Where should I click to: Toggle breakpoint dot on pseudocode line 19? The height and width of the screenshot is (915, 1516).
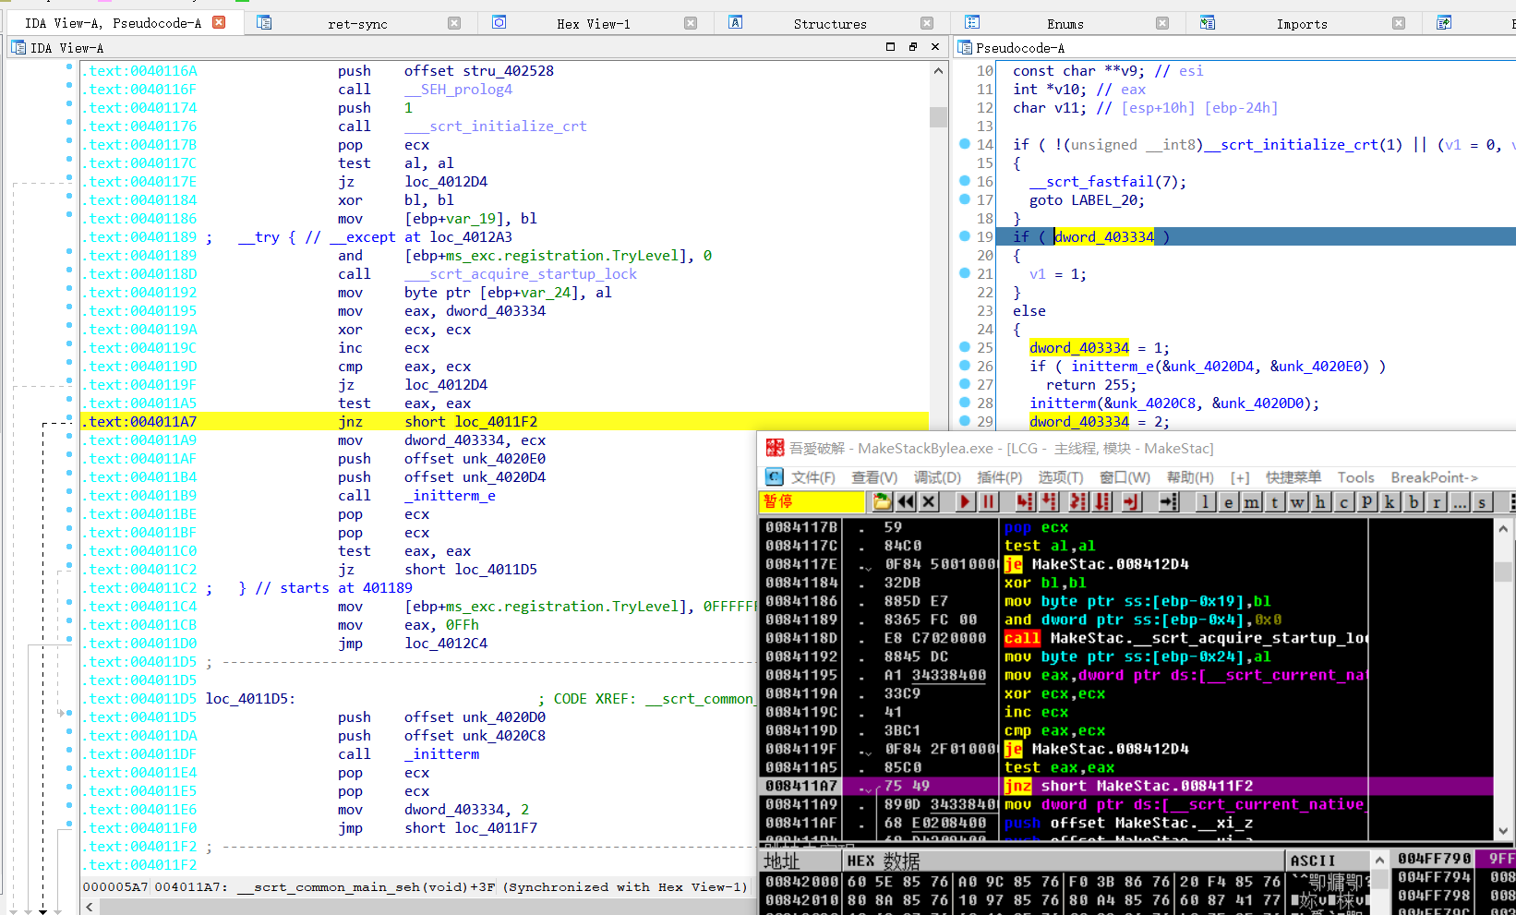coord(965,236)
